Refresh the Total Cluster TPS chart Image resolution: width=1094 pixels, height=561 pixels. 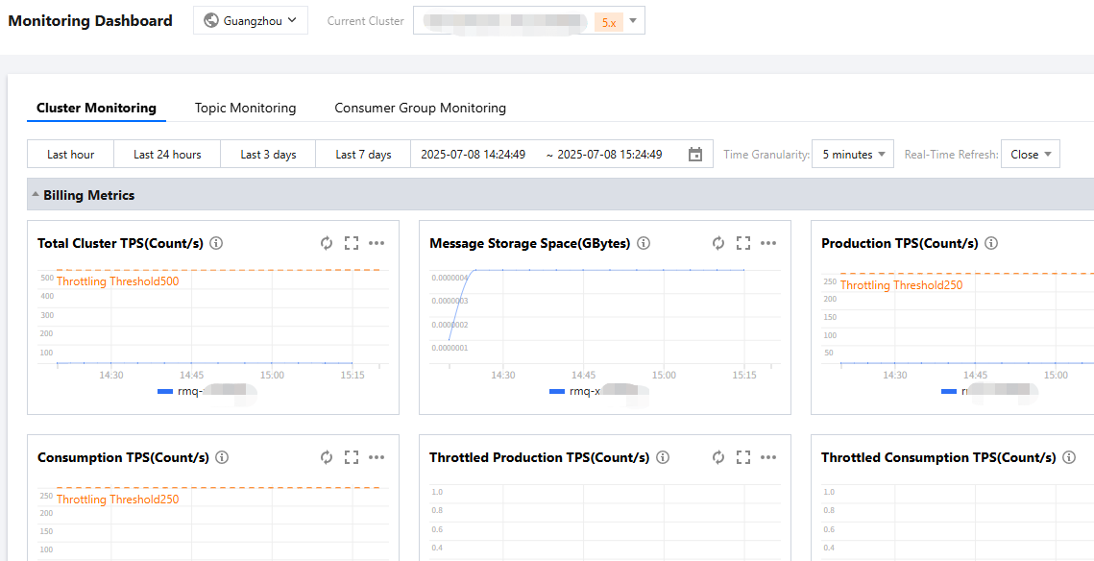(x=327, y=244)
